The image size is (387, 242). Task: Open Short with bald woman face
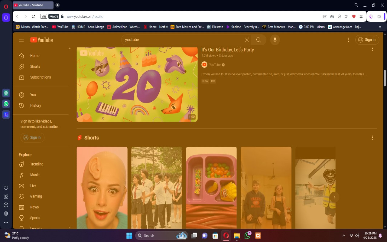(102, 188)
